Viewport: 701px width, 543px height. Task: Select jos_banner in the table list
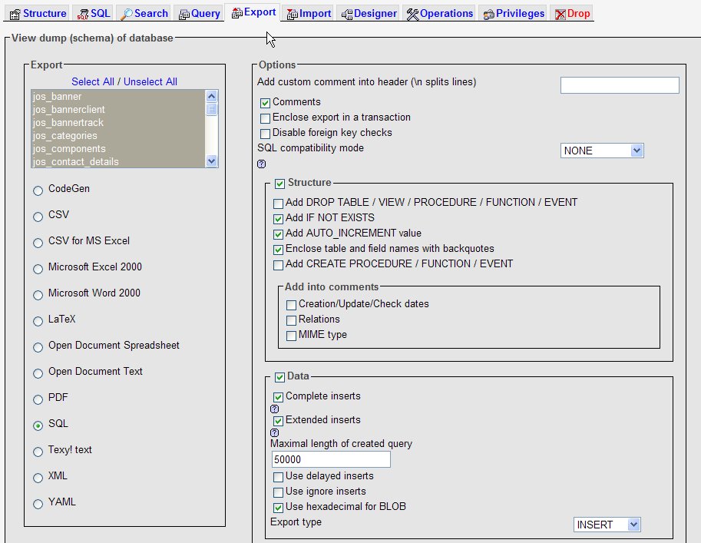point(118,97)
